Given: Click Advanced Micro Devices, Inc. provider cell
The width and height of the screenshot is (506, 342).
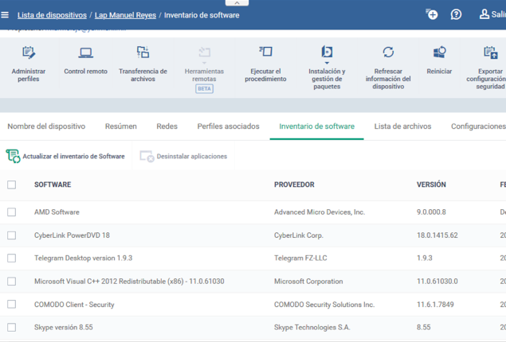Looking at the screenshot, I should pyautogui.click(x=320, y=212).
